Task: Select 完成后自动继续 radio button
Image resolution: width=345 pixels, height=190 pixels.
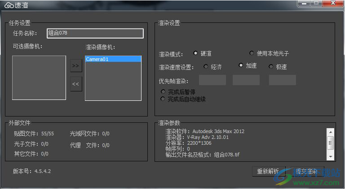Action: [x=163, y=99]
